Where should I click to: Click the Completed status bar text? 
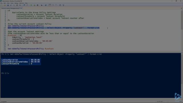pyautogui.click(x=4, y=102)
